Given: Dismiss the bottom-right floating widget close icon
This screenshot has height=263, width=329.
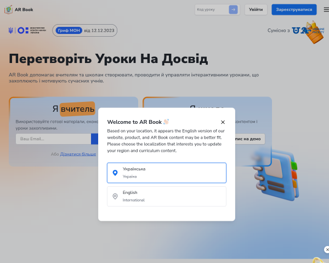Looking at the screenshot, I should pyautogui.click(x=327, y=250).
